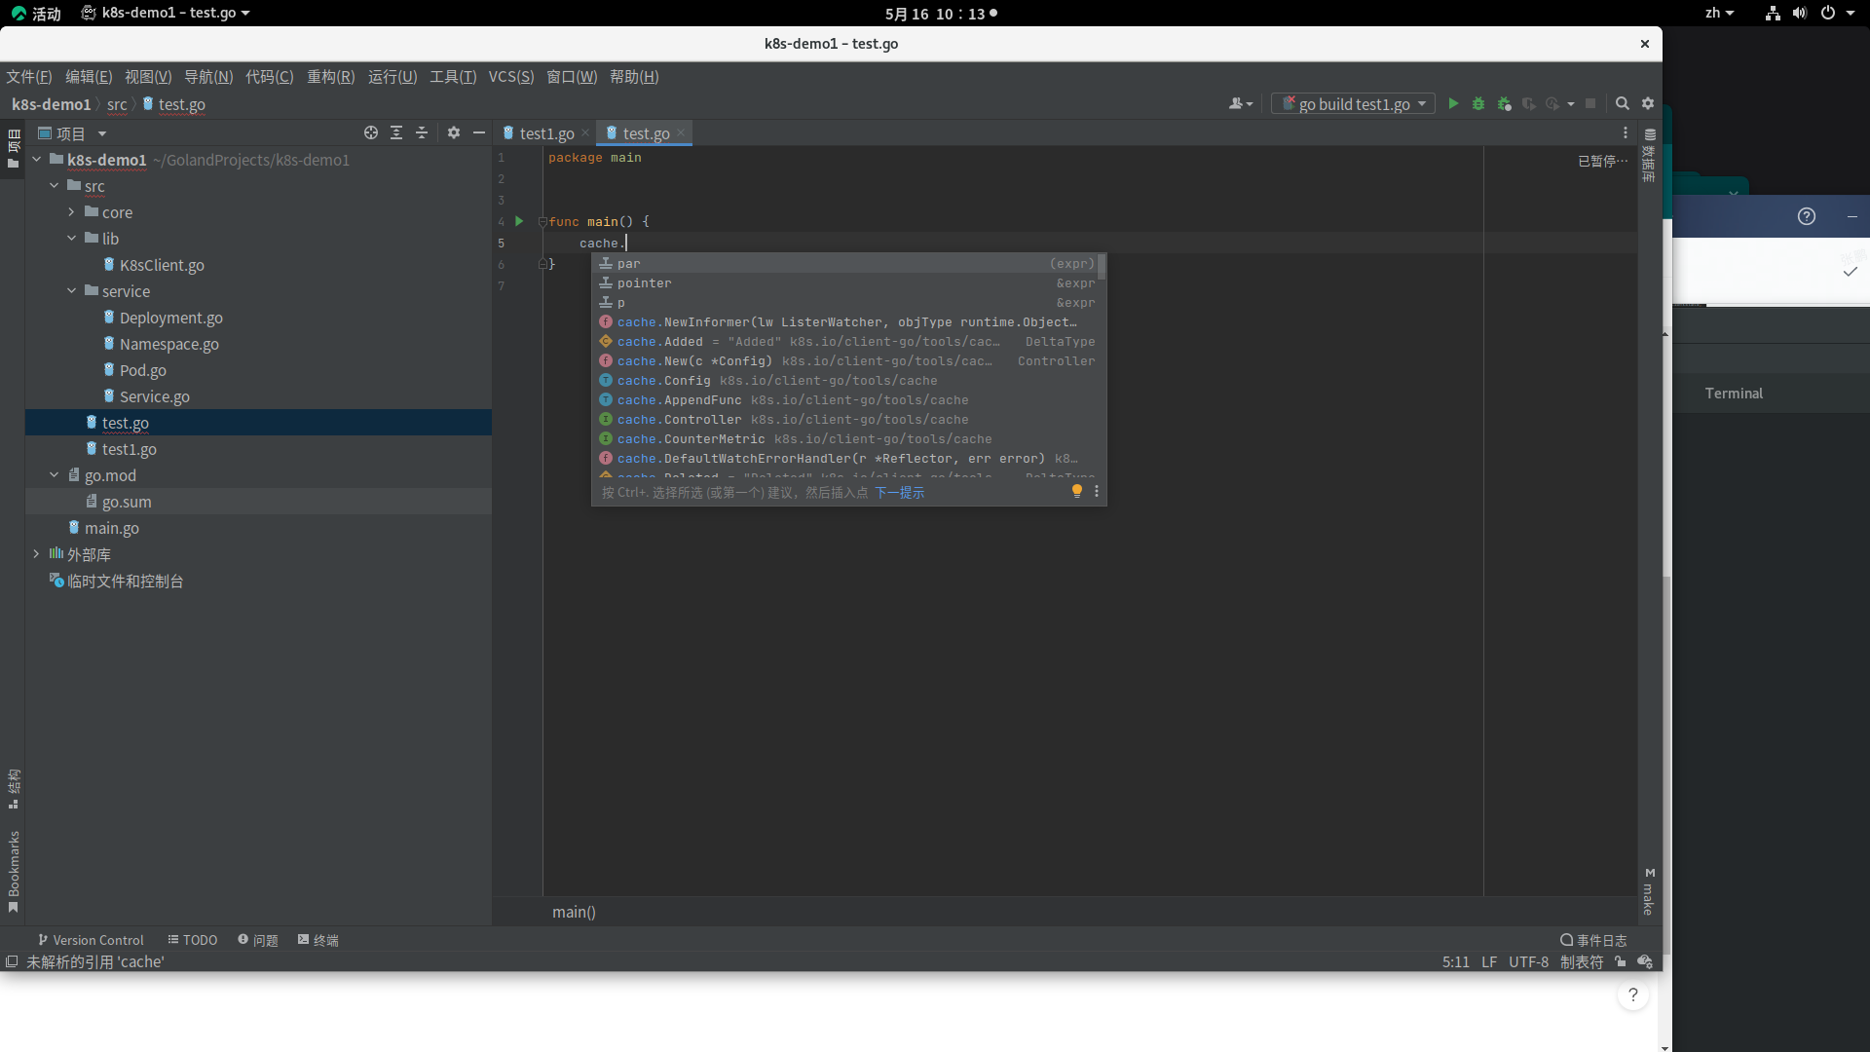
Task: Hide the project panel with minus button
Action: [x=479, y=132]
